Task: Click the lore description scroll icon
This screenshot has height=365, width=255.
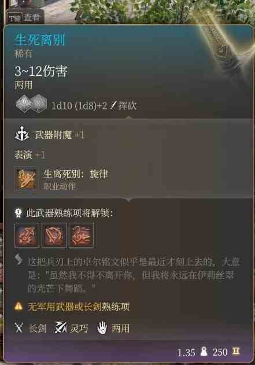Action: point(19,260)
